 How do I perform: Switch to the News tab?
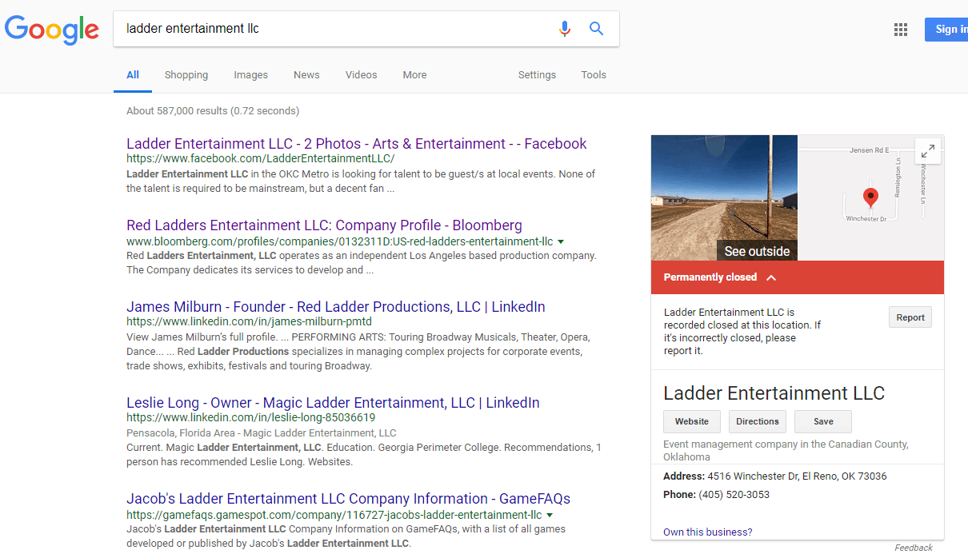tap(306, 75)
